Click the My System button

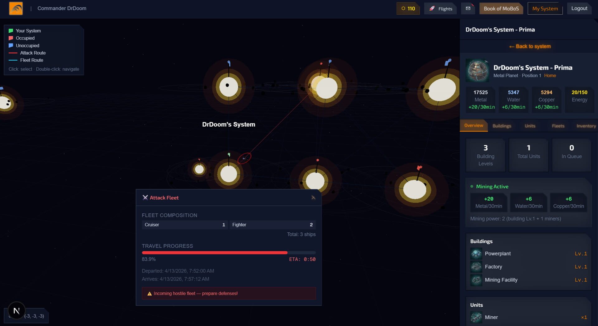[545, 9]
